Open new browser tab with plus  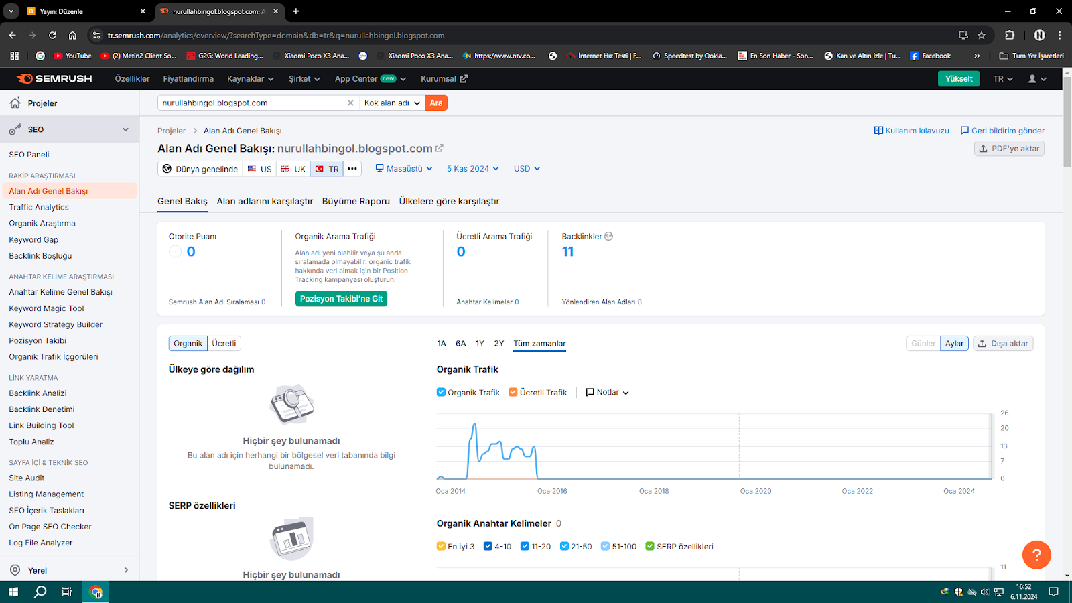pyautogui.click(x=295, y=11)
